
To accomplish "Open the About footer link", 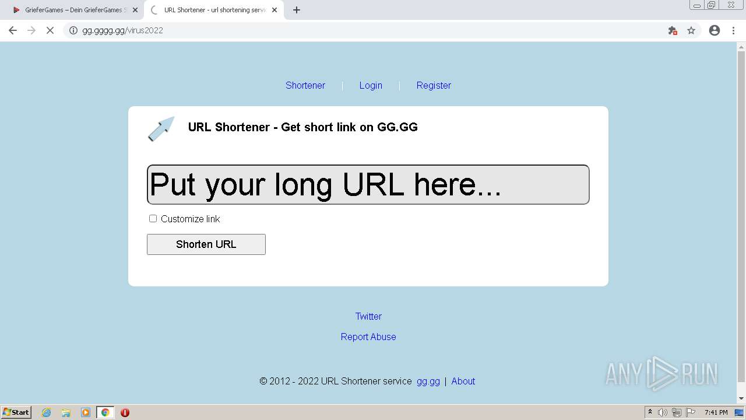I will [x=463, y=381].
